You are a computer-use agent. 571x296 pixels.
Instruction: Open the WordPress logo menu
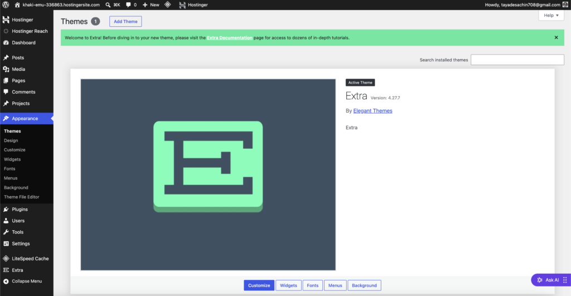[6, 4]
